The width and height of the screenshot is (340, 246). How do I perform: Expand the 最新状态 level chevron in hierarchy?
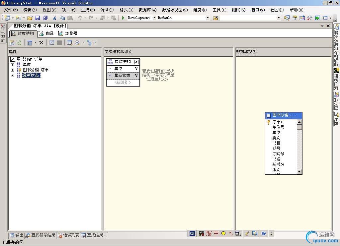(x=136, y=75)
